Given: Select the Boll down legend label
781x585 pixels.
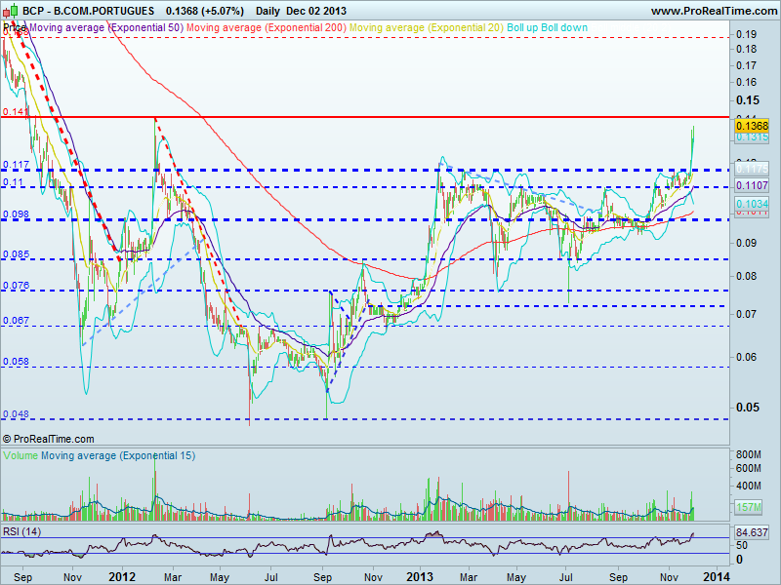Looking at the screenshot, I should tap(564, 28).
